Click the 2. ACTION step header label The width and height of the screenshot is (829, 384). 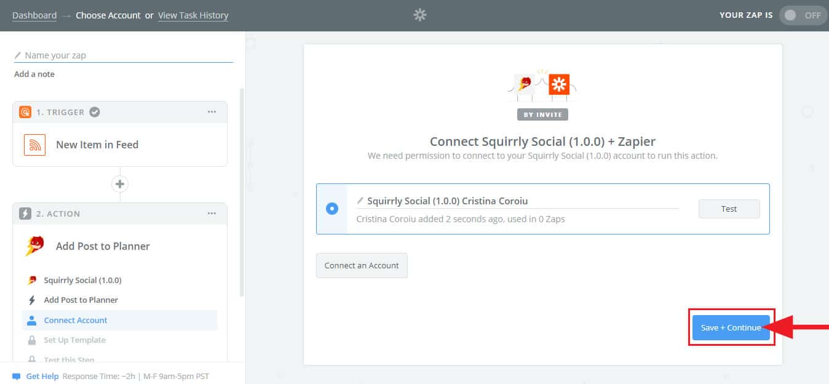pos(58,214)
